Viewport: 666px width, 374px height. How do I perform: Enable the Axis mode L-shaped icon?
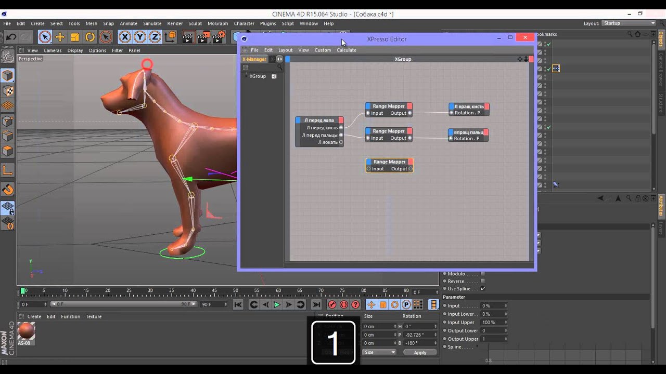[8, 170]
